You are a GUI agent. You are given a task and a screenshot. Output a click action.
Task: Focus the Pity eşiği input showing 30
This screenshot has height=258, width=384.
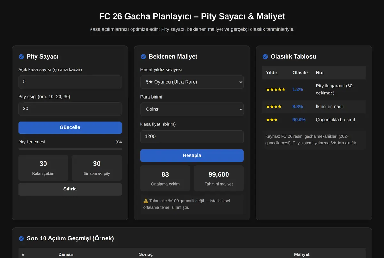(x=70, y=109)
